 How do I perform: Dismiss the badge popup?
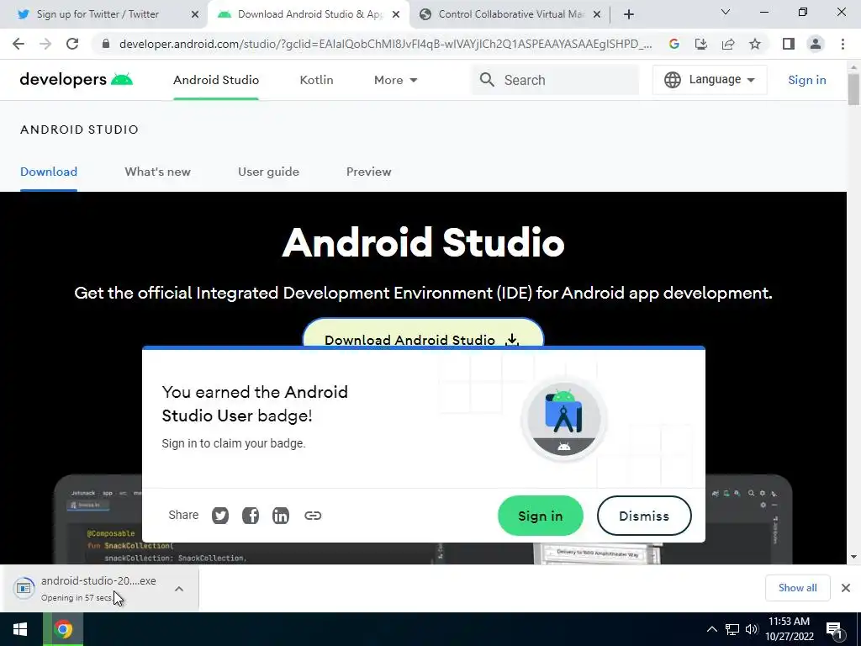[x=644, y=516]
